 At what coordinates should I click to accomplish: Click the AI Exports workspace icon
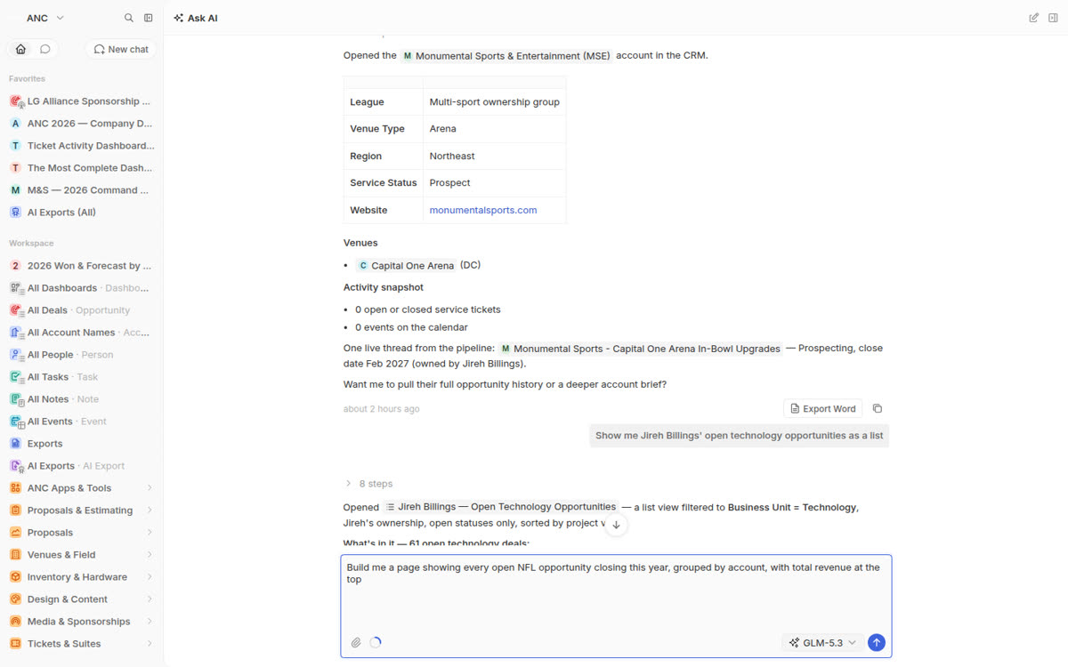pos(16,466)
